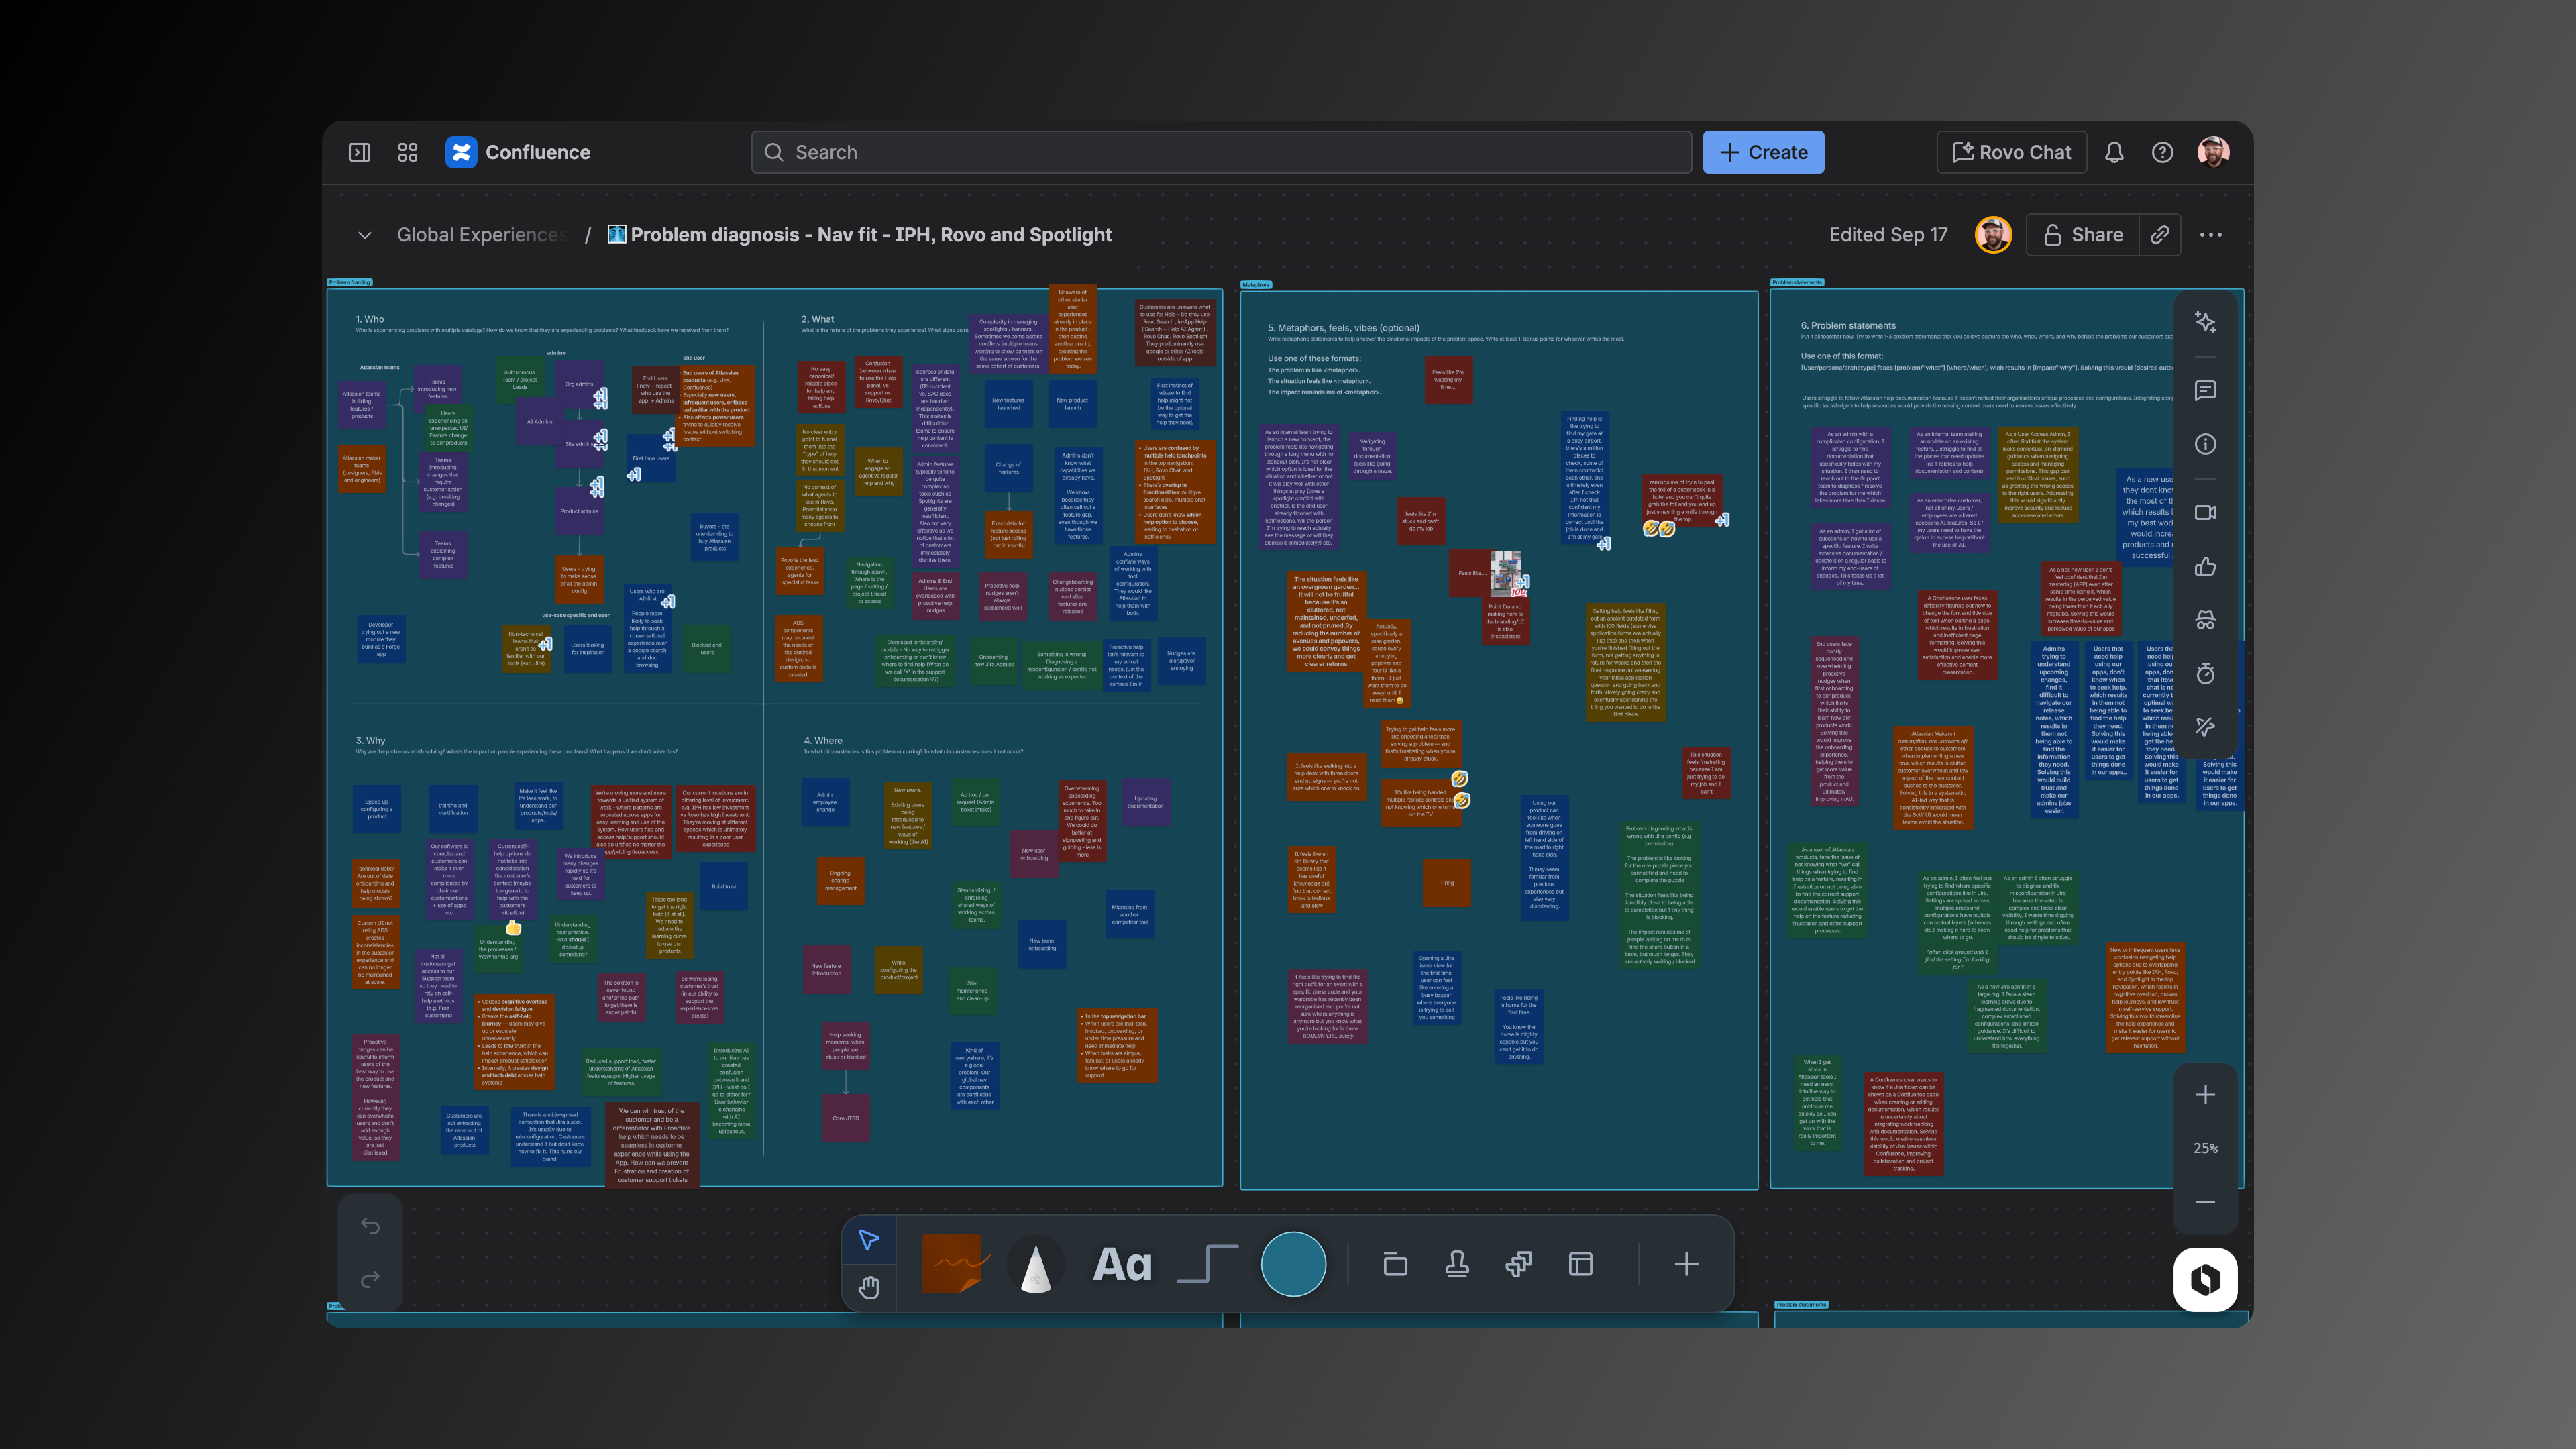This screenshot has height=1449, width=2576.
Task: Open the app switcher grid
Action: click(407, 152)
